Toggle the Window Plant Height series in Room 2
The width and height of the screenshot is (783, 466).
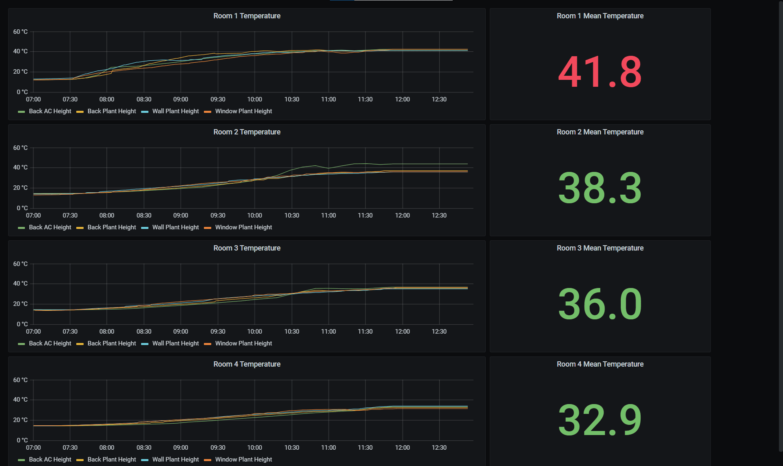pos(243,227)
